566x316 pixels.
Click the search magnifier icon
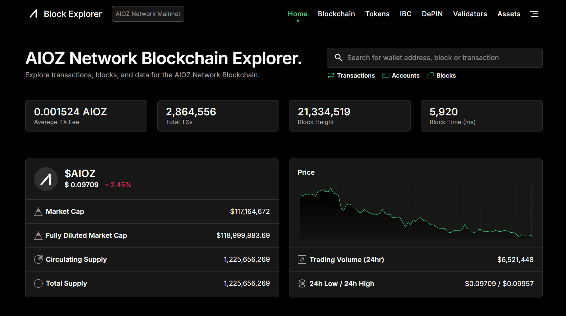[338, 58]
